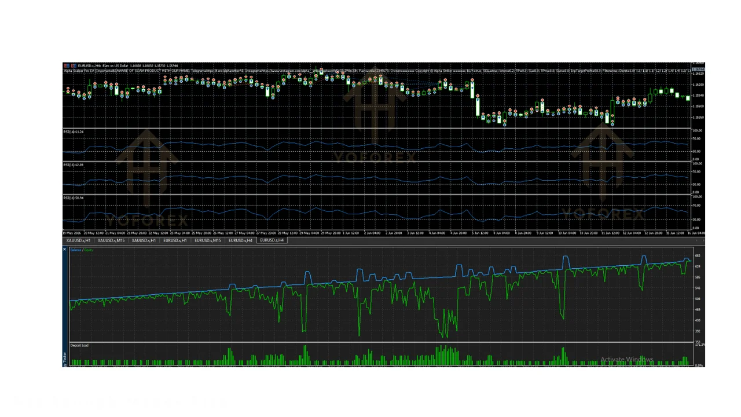Click the '19 May 2026' time axis label
The height and width of the screenshot is (417, 741).
pos(72,233)
